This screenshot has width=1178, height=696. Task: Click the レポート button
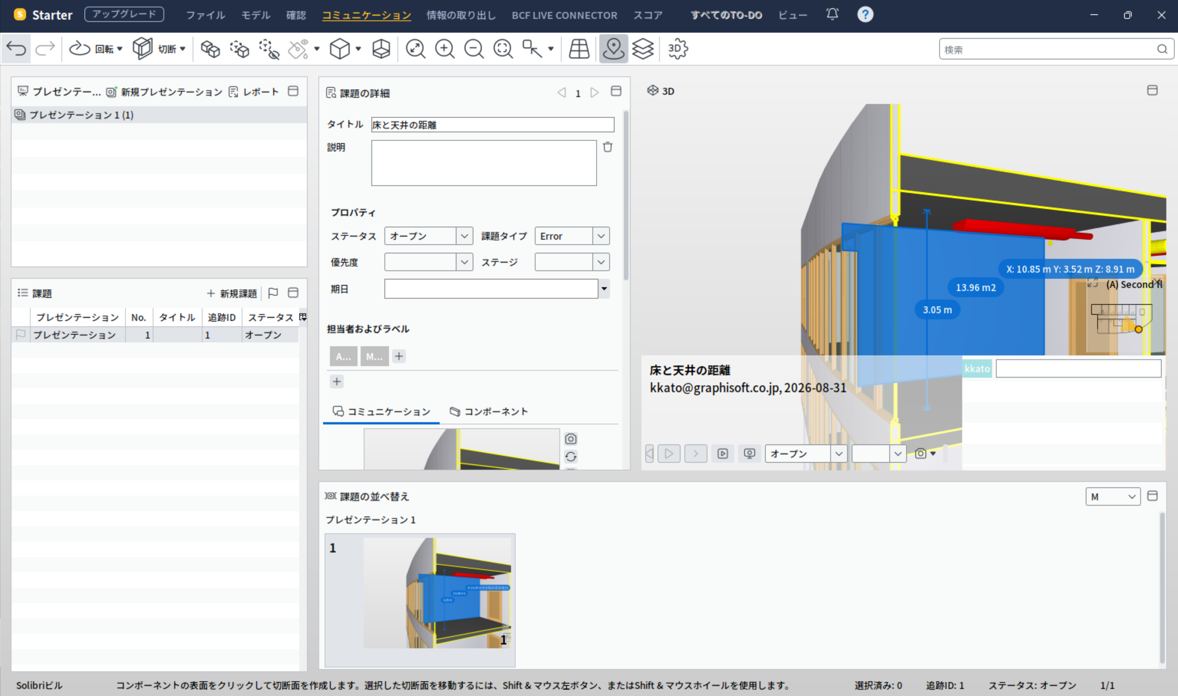click(253, 91)
